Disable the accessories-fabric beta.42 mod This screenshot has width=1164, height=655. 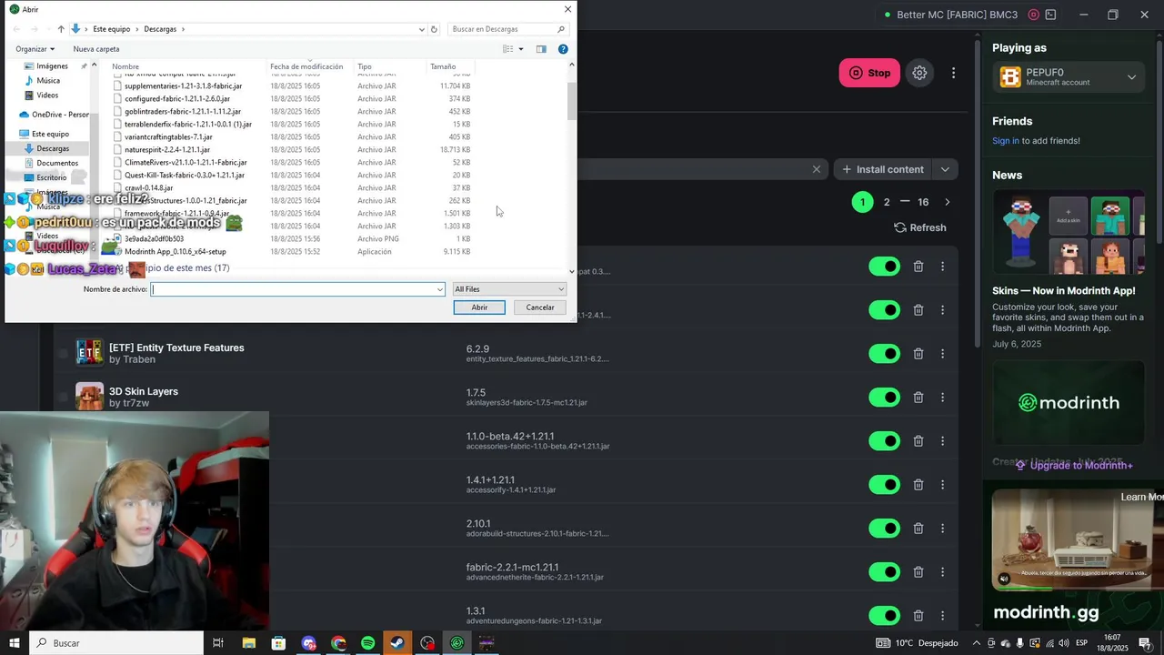click(x=884, y=441)
